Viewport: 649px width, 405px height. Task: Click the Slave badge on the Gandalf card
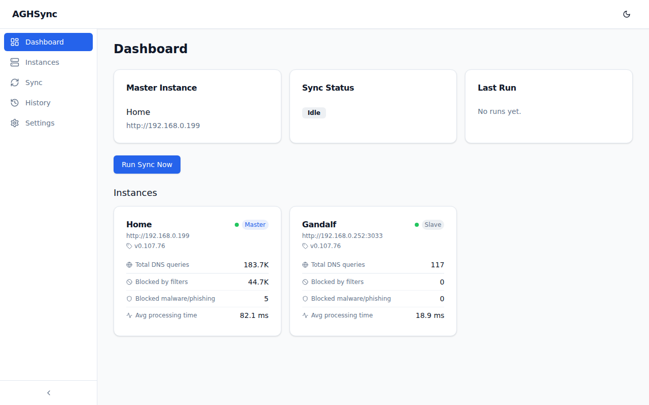pos(433,225)
